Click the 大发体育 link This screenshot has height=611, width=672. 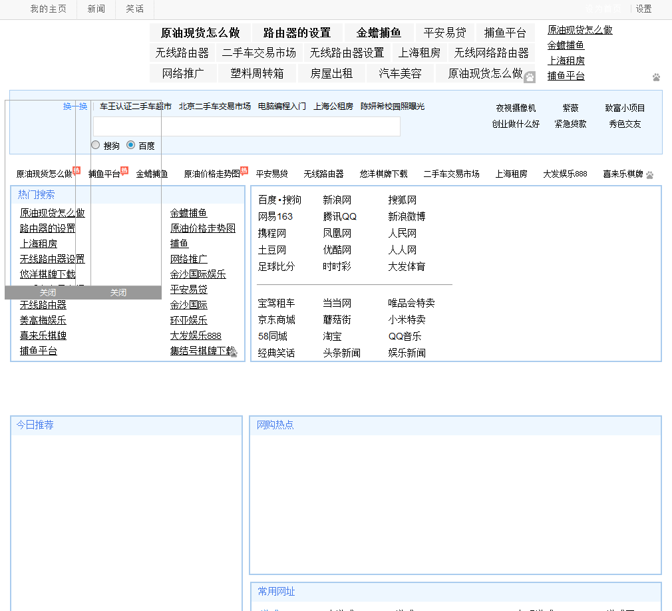click(x=407, y=267)
